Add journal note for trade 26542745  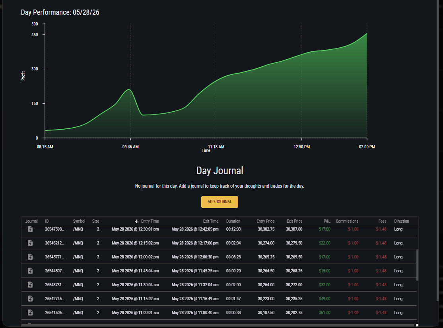coord(30,299)
